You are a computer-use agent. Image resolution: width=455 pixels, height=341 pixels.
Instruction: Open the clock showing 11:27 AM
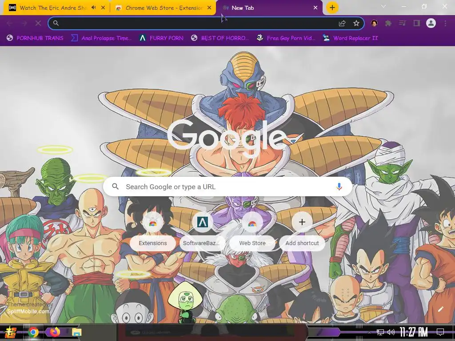point(414,332)
